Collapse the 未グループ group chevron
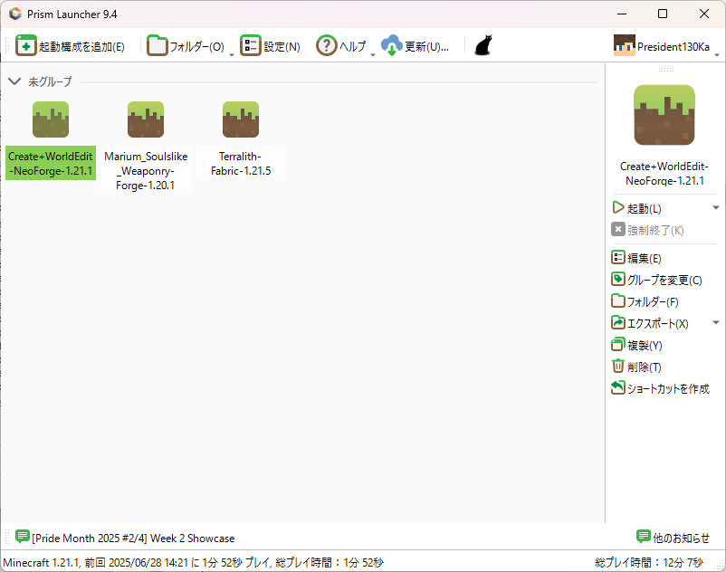726x572 pixels. (14, 81)
